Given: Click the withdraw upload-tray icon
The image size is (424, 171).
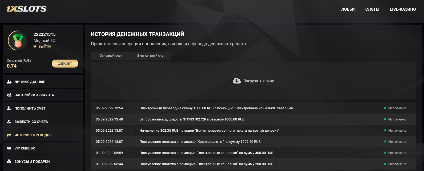Looking at the screenshot, I should pyautogui.click(x=9, y=122).
